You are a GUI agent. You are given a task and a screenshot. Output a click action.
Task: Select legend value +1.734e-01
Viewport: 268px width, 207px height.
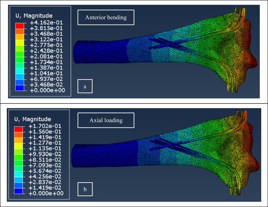click(46, 62)
